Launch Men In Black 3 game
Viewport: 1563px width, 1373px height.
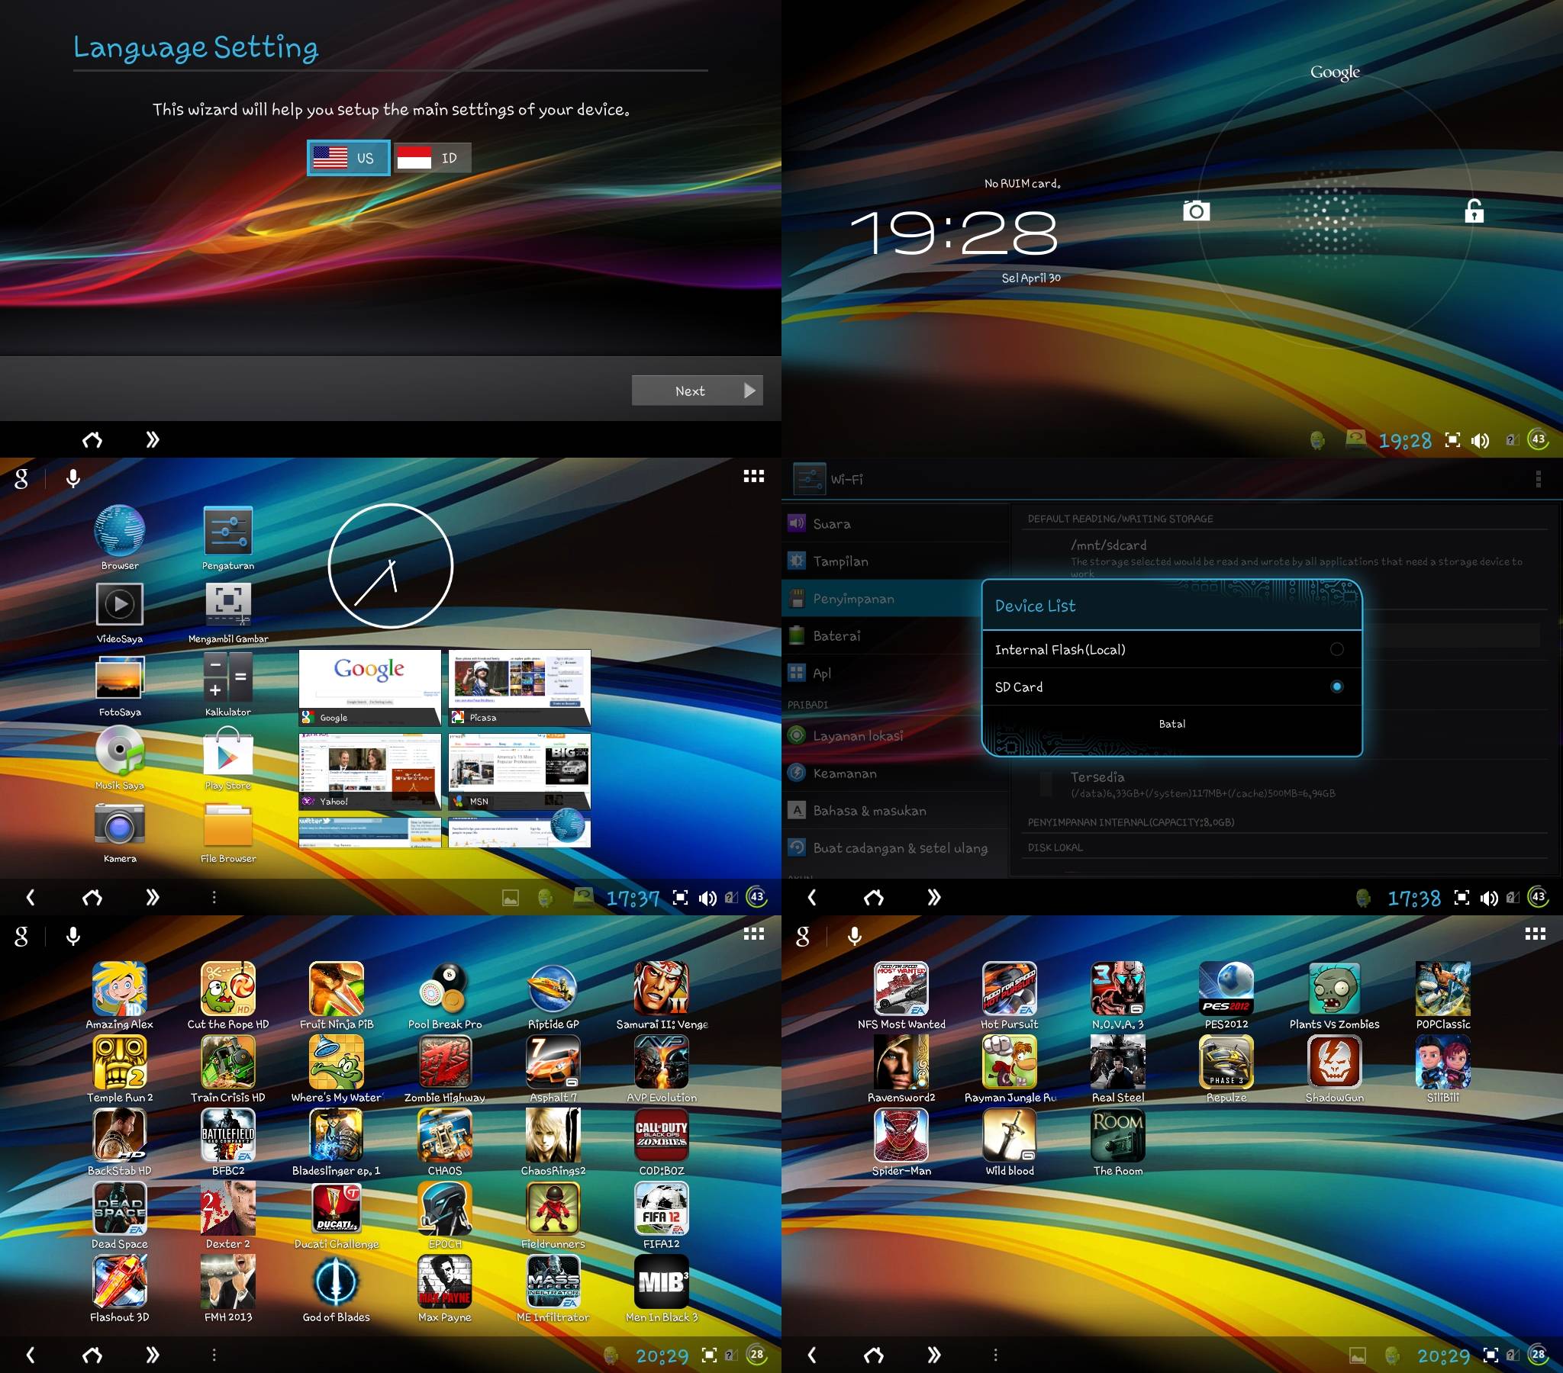click(662, 1290)
